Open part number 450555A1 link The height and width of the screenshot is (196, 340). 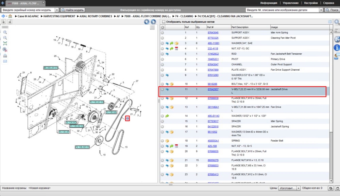pos(213,141)
